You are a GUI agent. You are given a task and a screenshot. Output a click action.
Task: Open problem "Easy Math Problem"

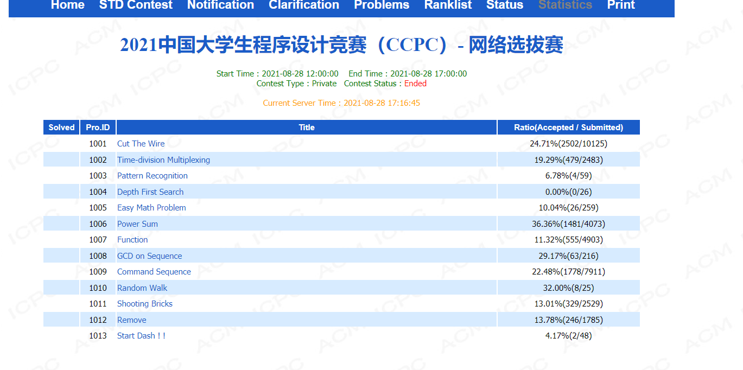point(151,207)
